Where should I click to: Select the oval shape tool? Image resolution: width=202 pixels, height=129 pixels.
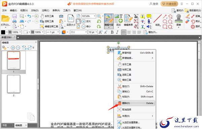pyautogui.click(x=165, y=21)
